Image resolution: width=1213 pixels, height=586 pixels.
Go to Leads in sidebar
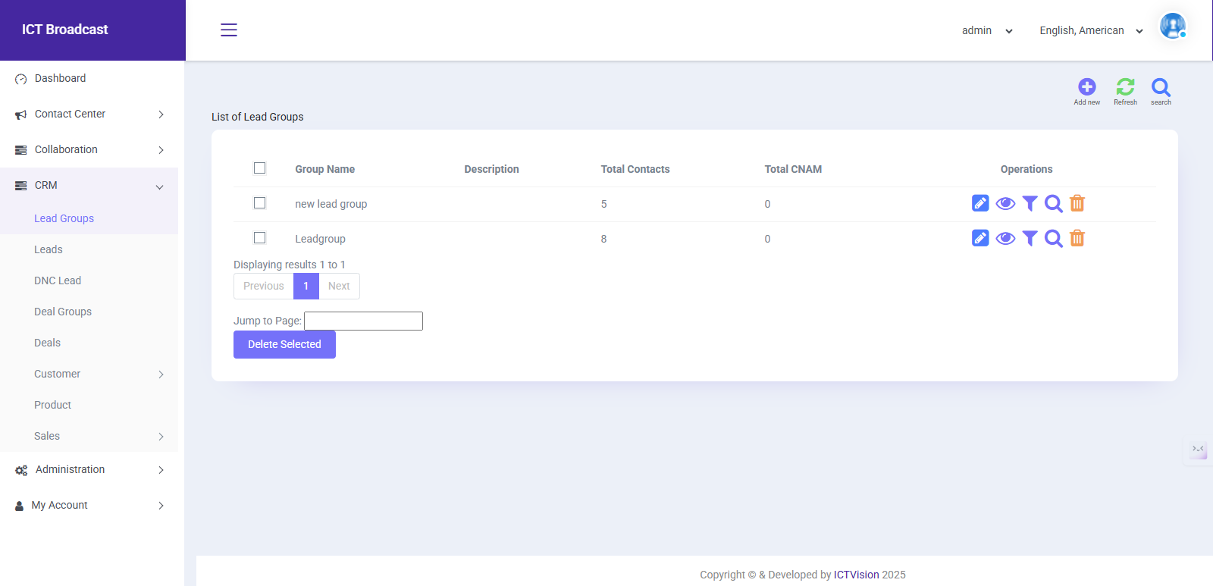pyautogui.click(x=48, y=249)
